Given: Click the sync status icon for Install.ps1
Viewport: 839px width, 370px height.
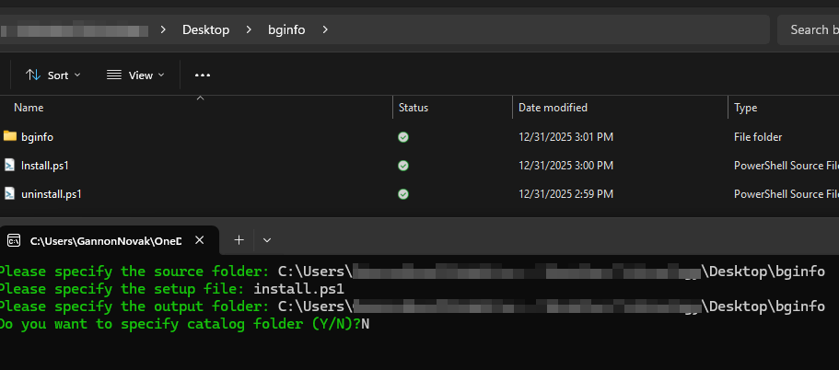Looking at the screenshot, I should pyautogui.click(x=403, y=166).
